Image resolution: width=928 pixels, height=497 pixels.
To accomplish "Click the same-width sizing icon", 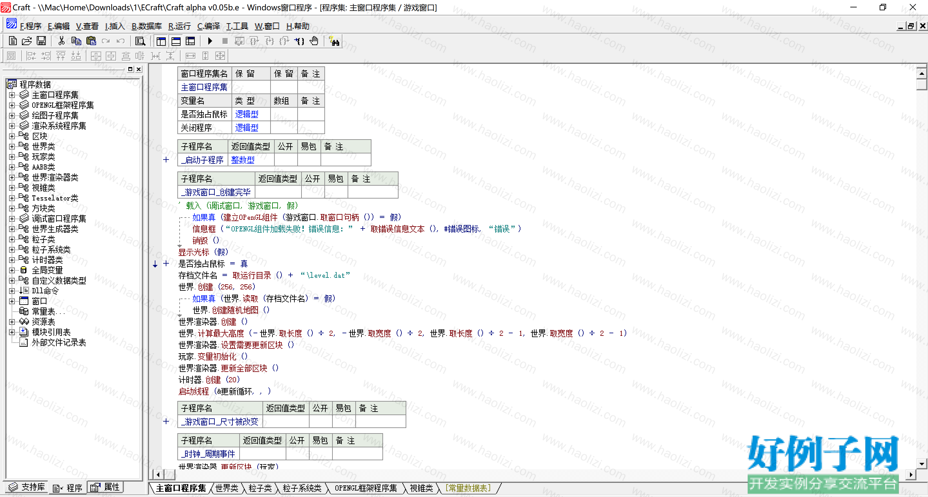I will (190, 56).
